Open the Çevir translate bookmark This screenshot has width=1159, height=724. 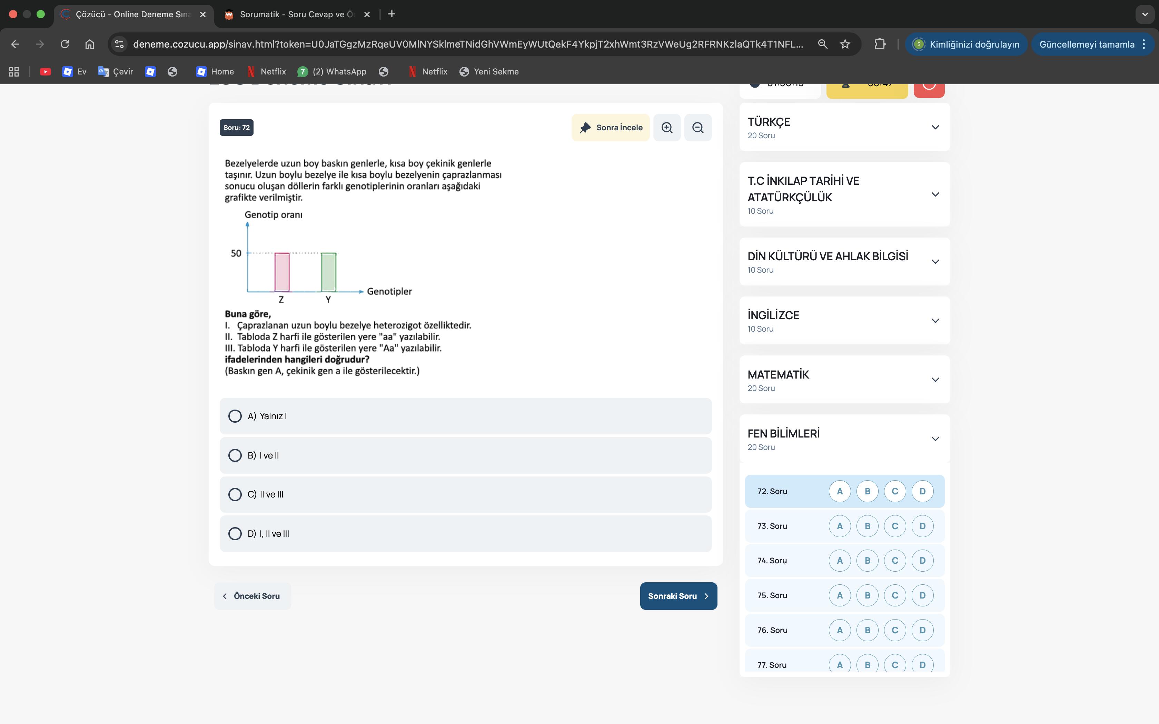click(116, 71)
